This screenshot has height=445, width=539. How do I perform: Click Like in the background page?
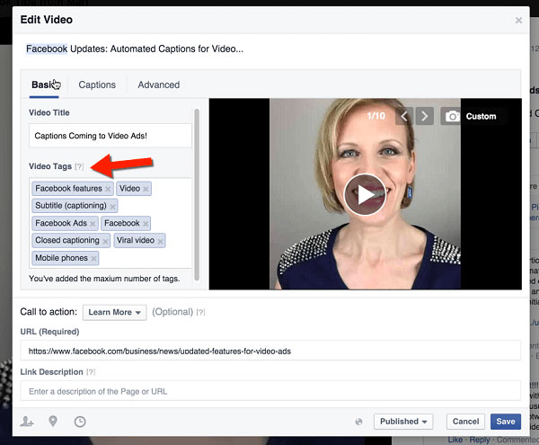(x=455, y=440)
